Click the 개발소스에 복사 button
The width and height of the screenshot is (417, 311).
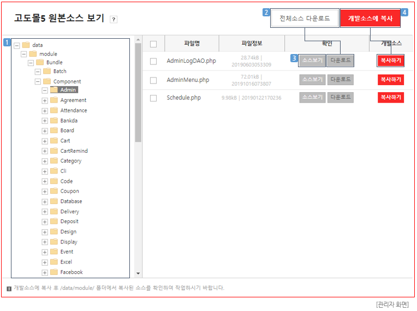371,19
